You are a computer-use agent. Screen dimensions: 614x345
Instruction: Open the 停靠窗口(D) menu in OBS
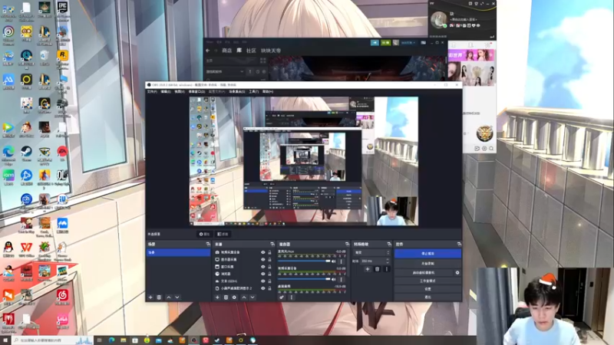pyautogui.click(x=196, y=91)
